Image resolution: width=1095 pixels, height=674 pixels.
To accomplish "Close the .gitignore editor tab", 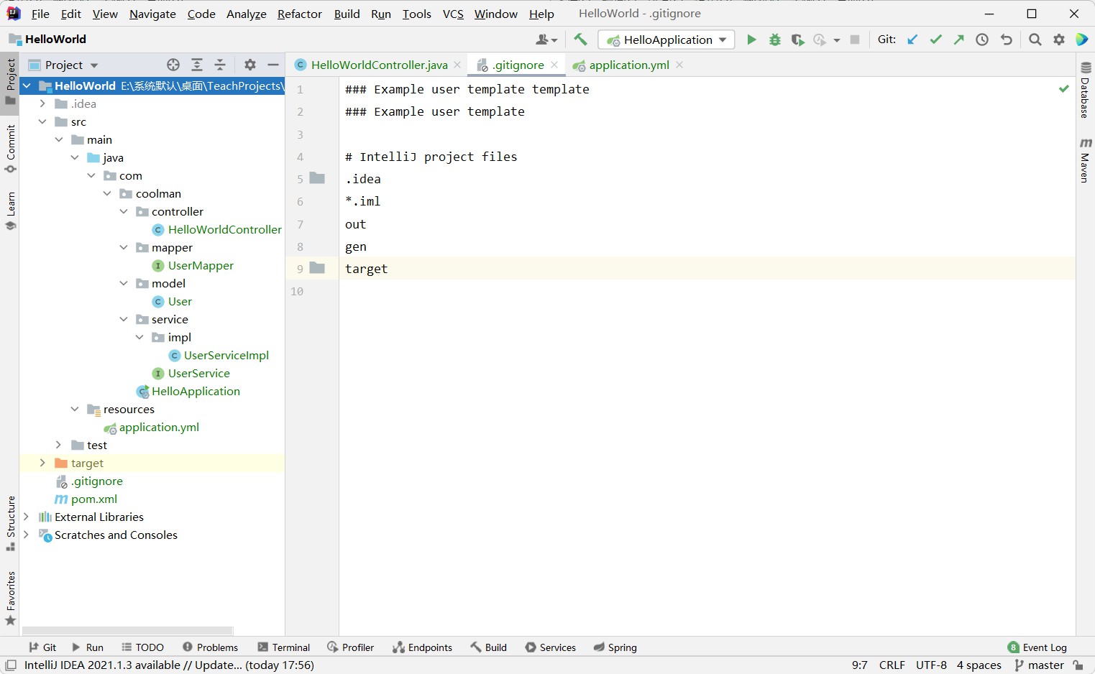I will (x=554, y=65).
